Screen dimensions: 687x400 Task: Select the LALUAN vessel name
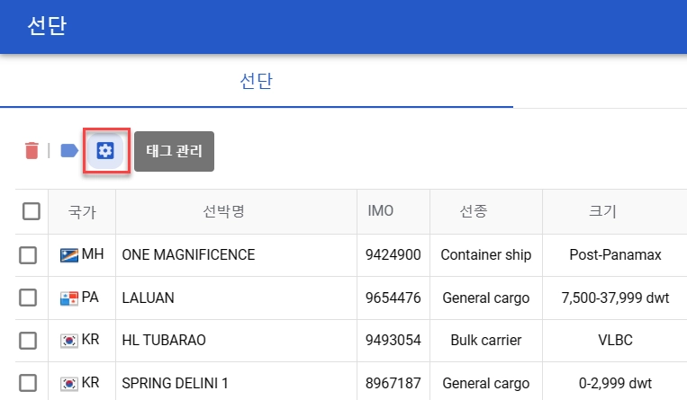point(149,298)
